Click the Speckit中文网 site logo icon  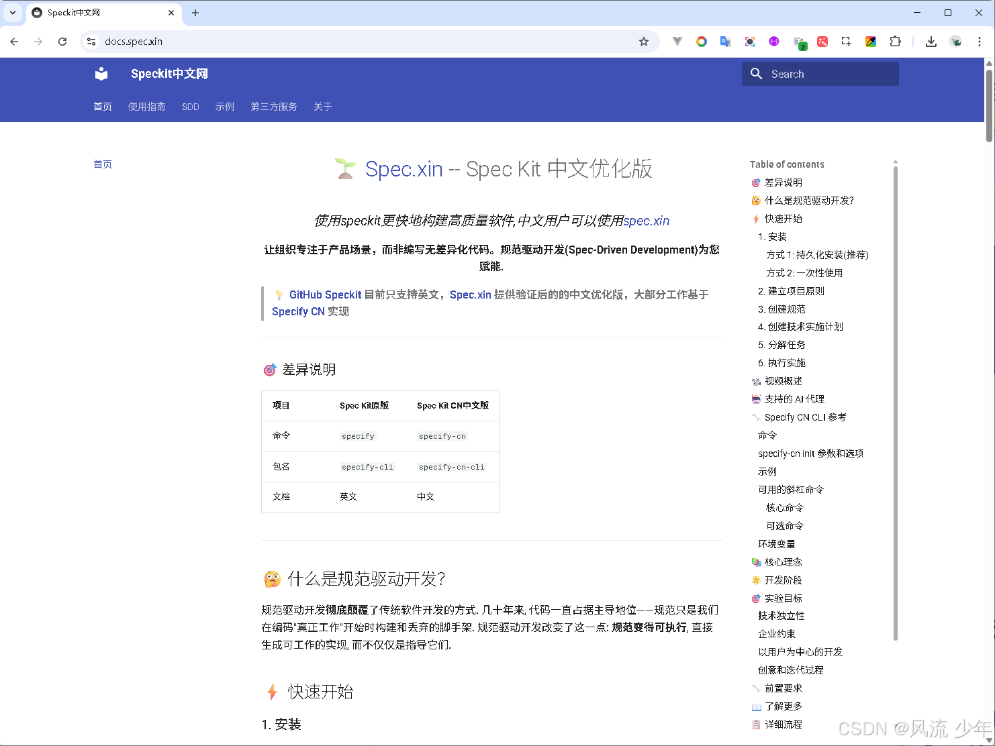point(101,74)
